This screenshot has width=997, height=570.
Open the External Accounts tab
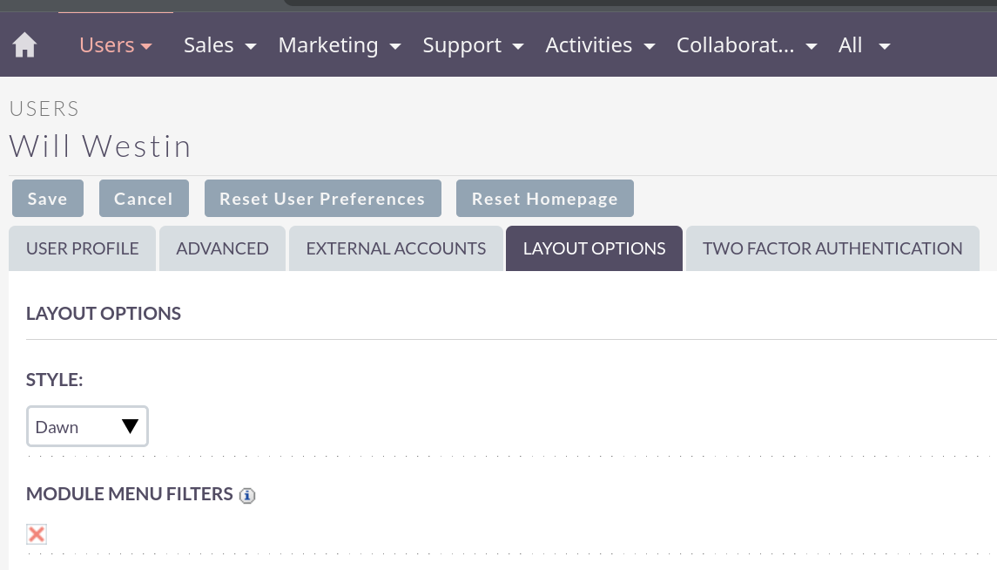396,248
